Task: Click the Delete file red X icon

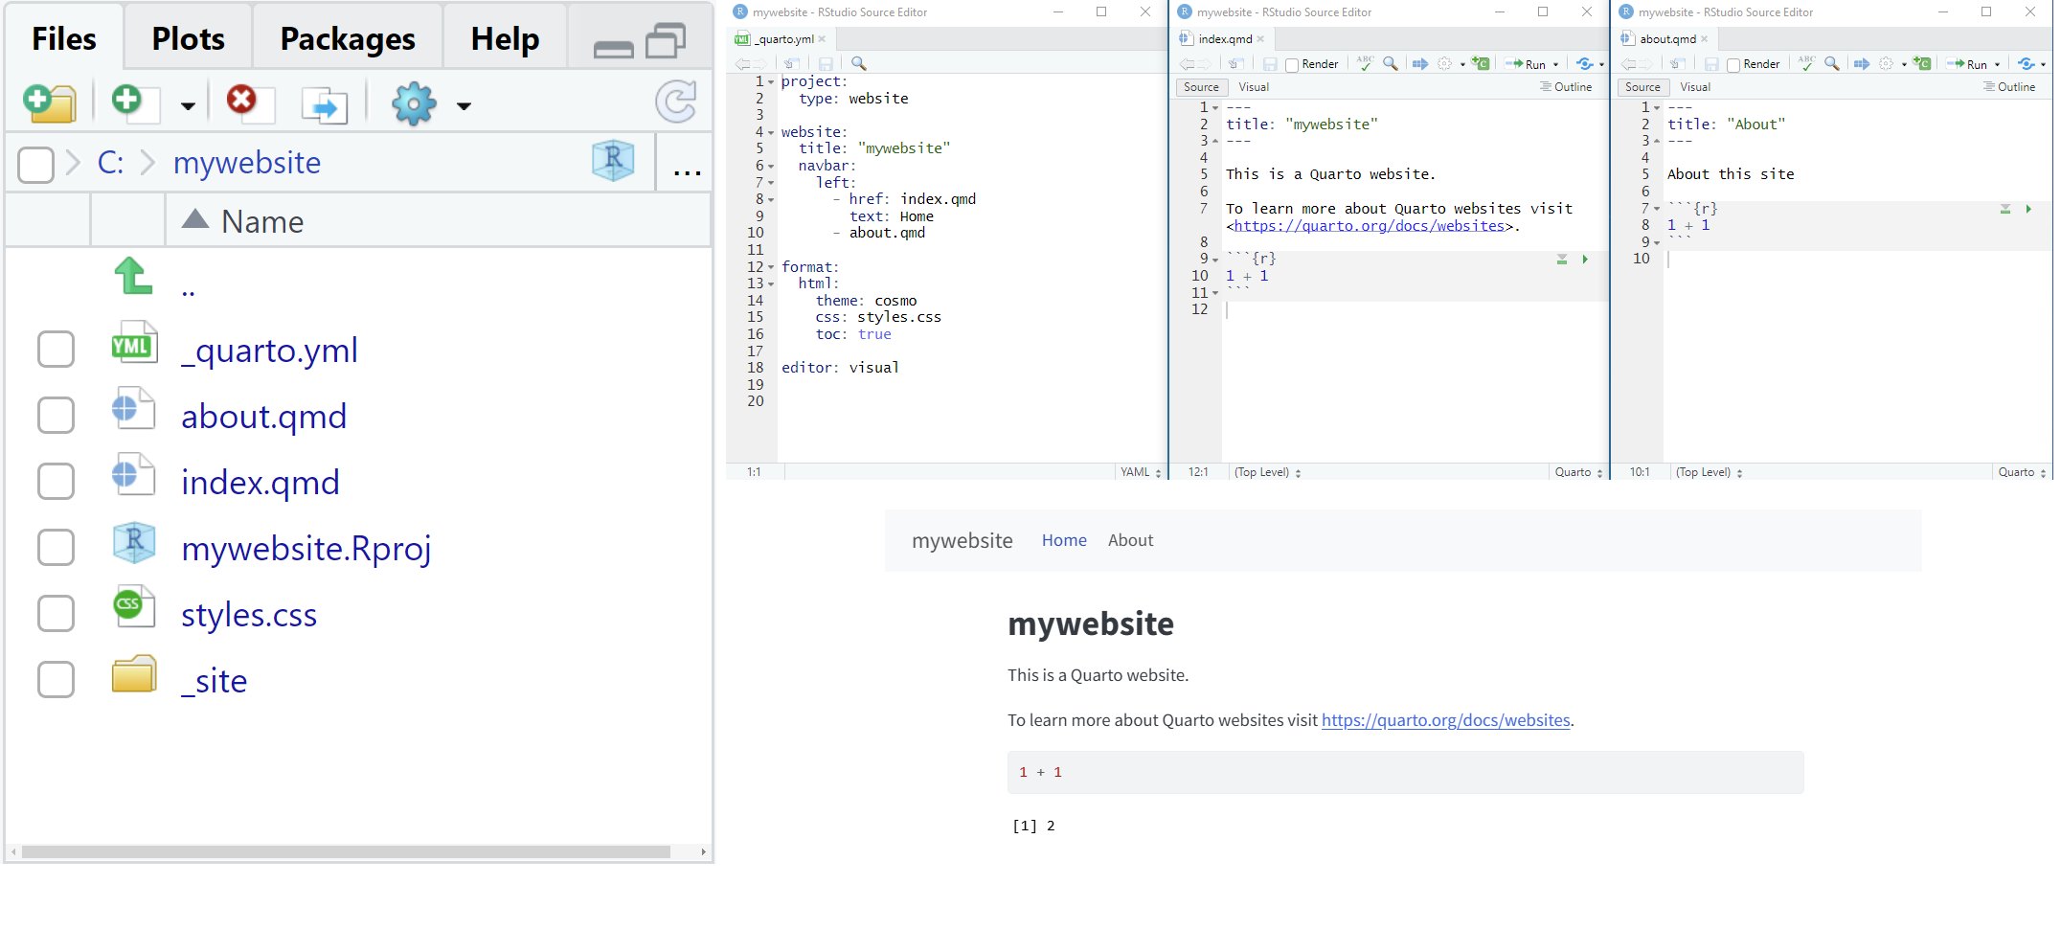Action: (x=242, y=101)
